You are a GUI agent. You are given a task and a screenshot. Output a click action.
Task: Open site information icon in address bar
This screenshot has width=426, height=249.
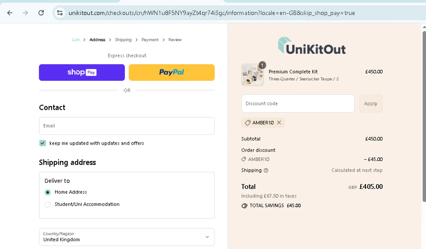tap(60, 13)
